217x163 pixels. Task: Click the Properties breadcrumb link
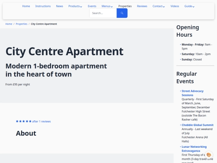coord(21,24)
